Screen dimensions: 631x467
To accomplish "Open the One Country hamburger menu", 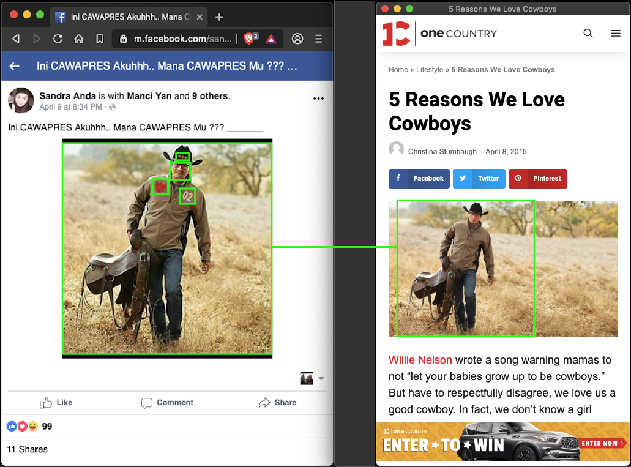I will tap(616, 34).
